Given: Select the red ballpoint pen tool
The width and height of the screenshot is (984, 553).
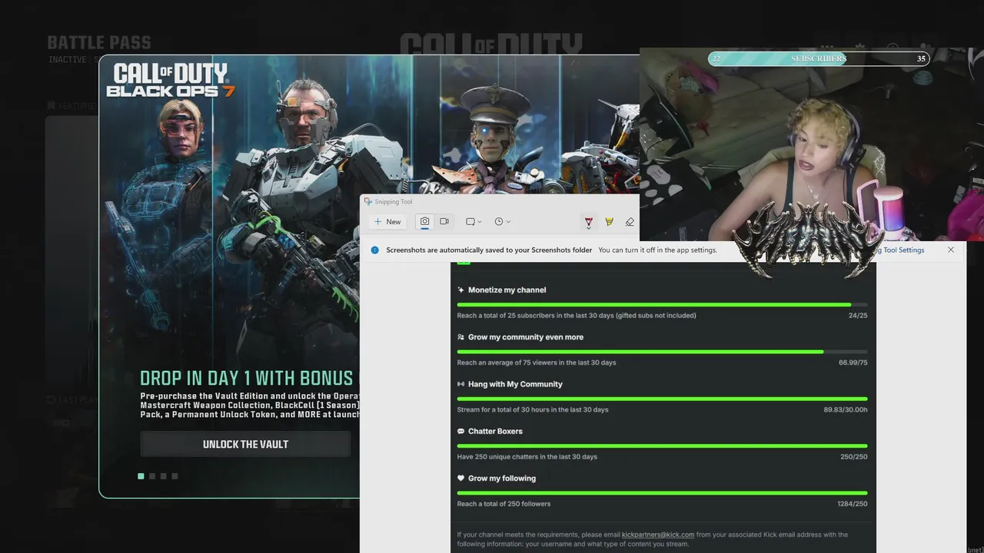Looking at the screenshot, I should [589, 222].
